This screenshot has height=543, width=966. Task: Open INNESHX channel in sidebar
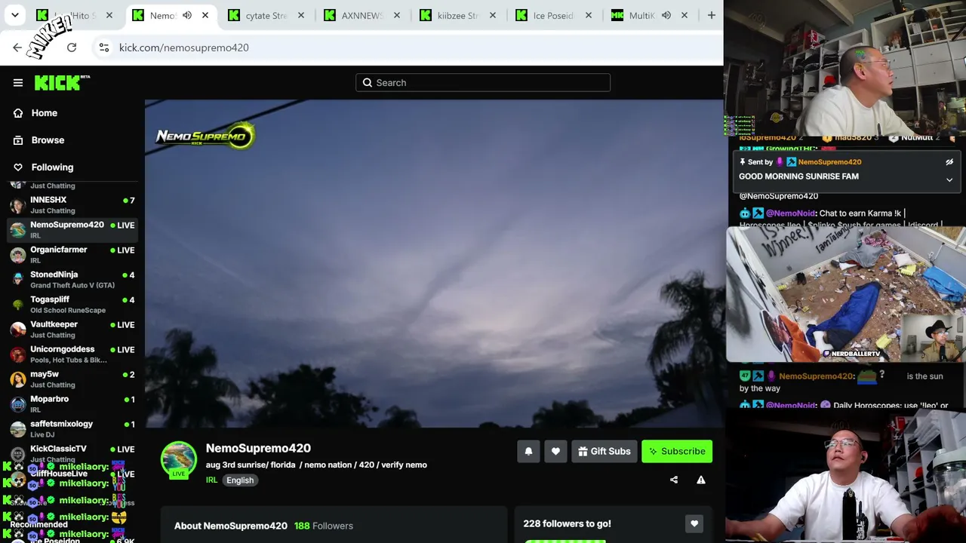coord(72,204)
